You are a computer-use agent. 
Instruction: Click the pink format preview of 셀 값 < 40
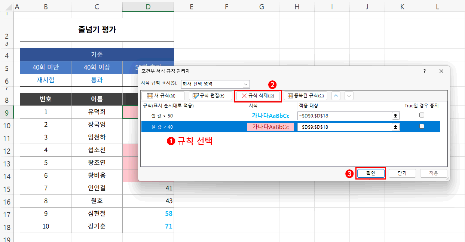coord(270,127)
